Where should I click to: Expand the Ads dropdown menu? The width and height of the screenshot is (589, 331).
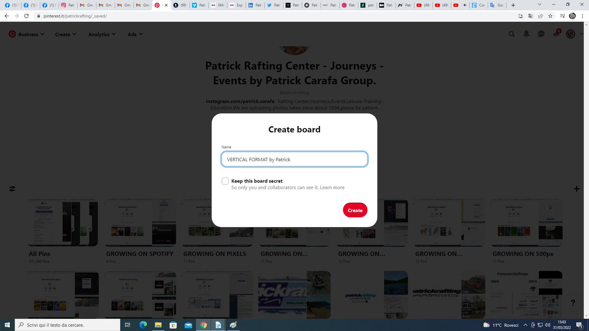coord(135,34)
